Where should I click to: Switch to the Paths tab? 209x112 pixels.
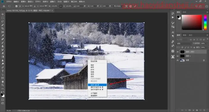[x=191, y=35]
